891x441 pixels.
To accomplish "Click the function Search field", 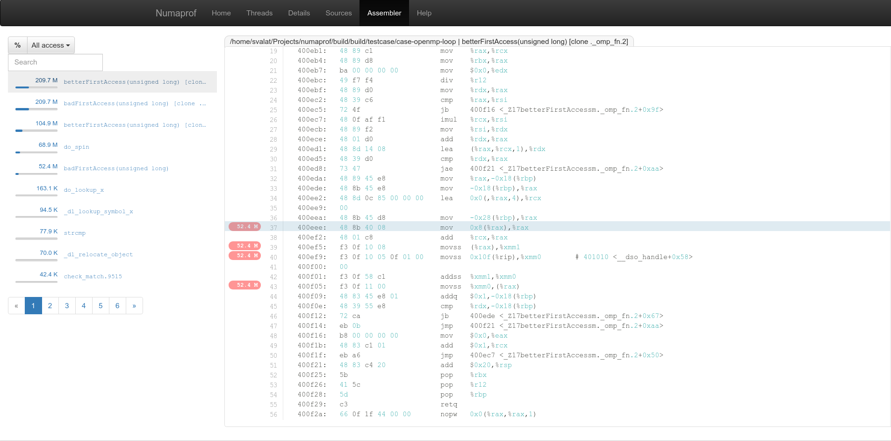I will [55, 62].
